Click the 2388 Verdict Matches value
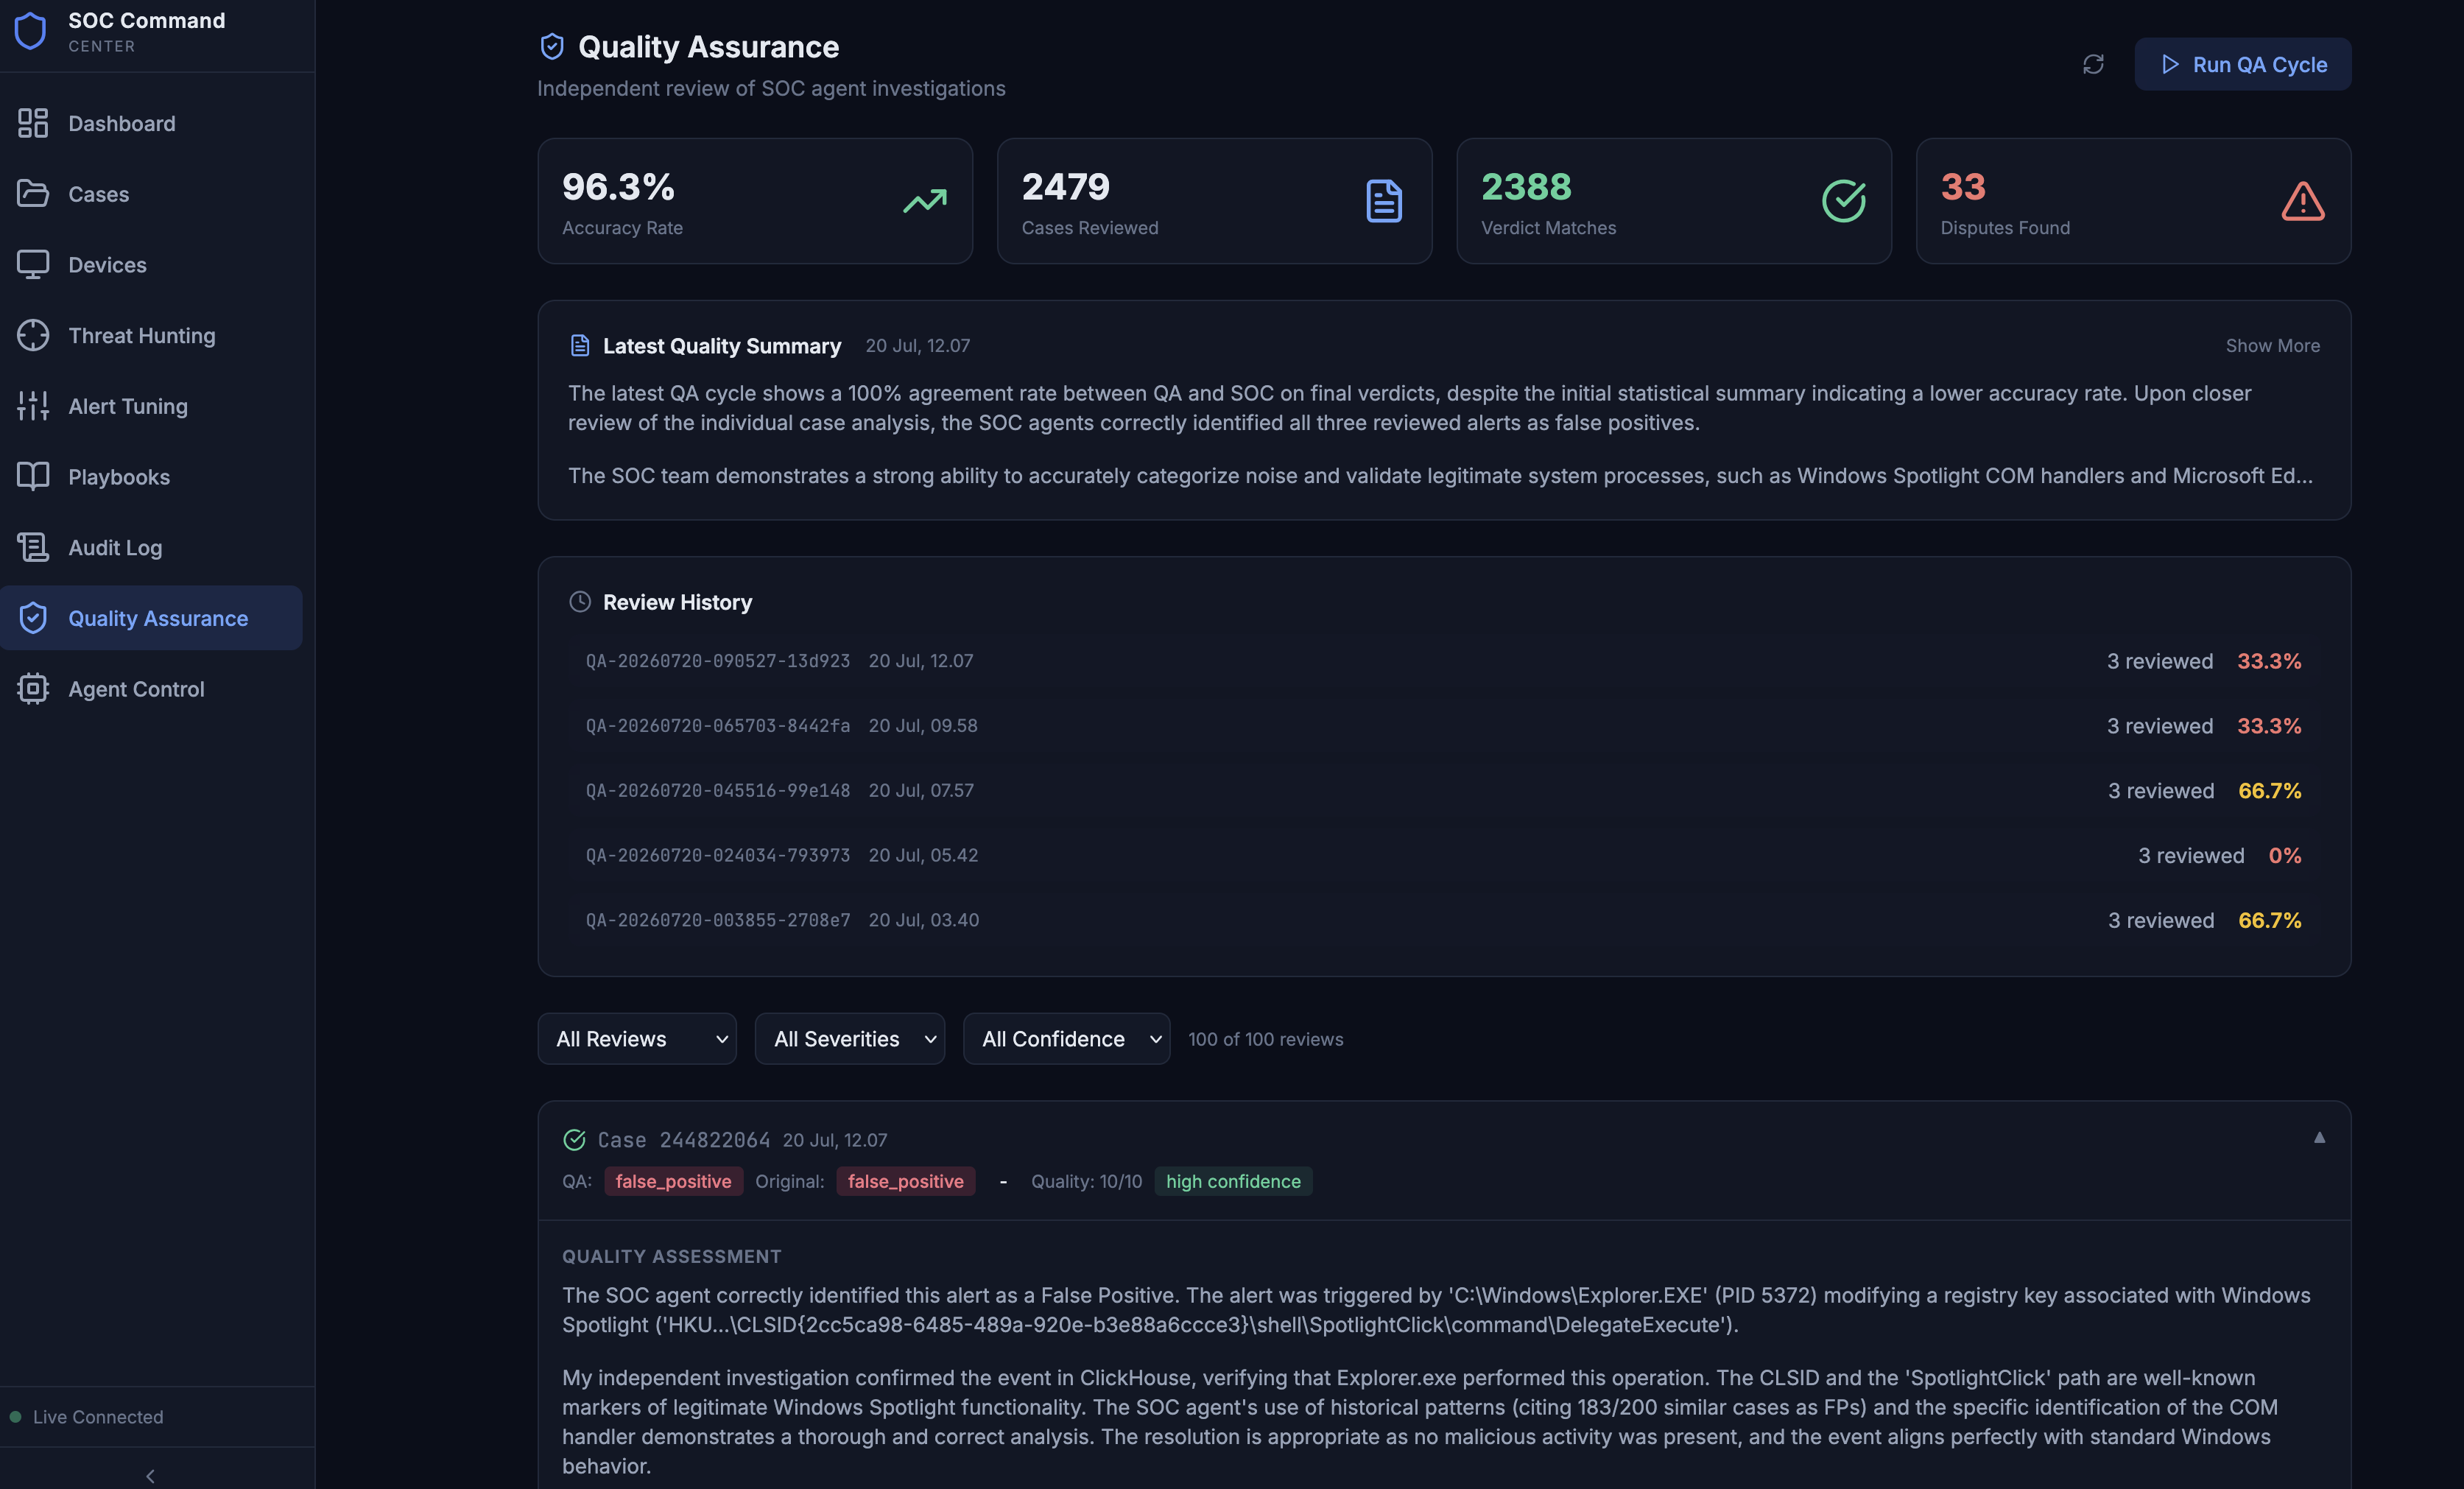The width and height of the screenshot is (2464, 1489). click(1526, 186)
